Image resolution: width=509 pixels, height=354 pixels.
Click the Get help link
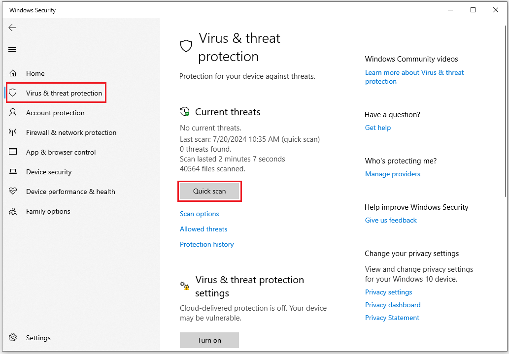coord(378,128)
